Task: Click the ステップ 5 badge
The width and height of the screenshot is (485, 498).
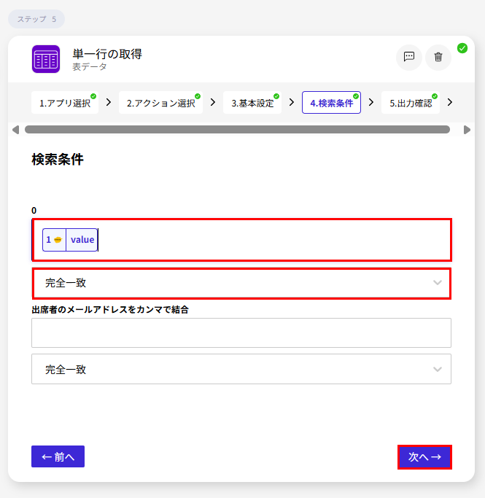Action: (x=36, y=19)
